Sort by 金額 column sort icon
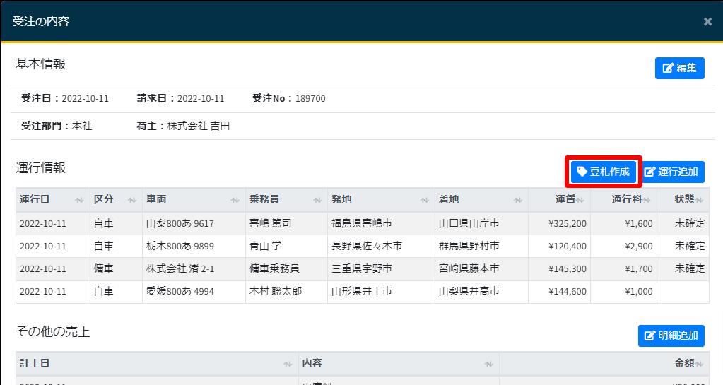 pyautogui.click(x=700, y=364)
